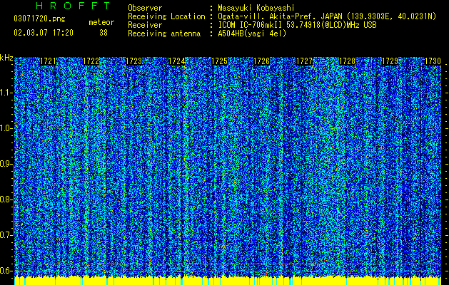This screenshot has height=285, width=449.
Task: Click the meteor label
Action: tap(101, 22)
